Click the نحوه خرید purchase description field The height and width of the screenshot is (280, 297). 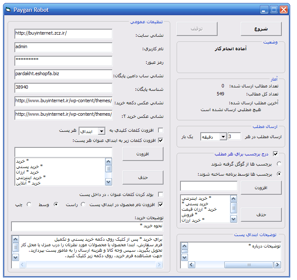tap(87, 226)
